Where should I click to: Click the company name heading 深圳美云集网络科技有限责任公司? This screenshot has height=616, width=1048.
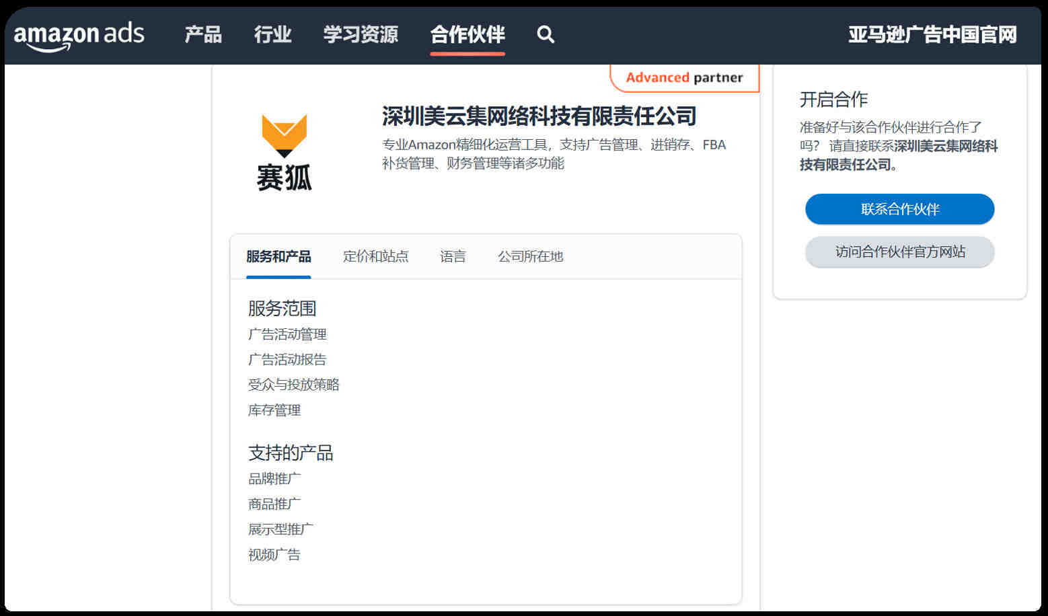(x=539, y=116)
